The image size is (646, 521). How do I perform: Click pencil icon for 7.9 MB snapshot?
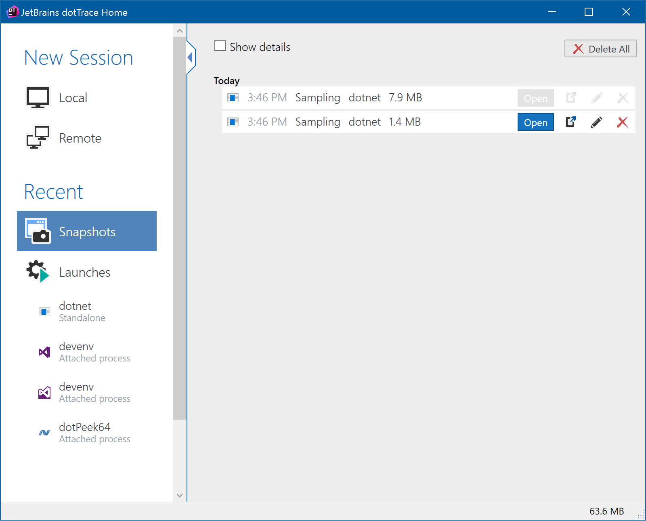(597, 98)
